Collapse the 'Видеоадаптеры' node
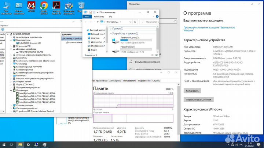The width and height of the screenshot is (264, 148). (11, 40)
